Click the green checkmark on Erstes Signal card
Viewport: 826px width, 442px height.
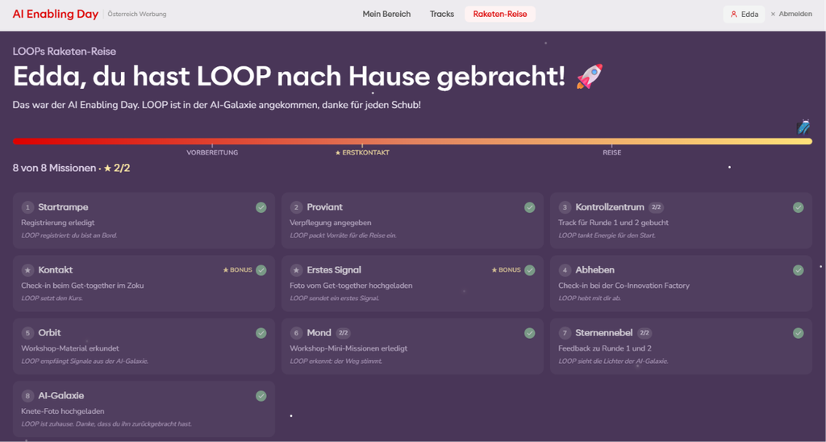click(529, 270)
